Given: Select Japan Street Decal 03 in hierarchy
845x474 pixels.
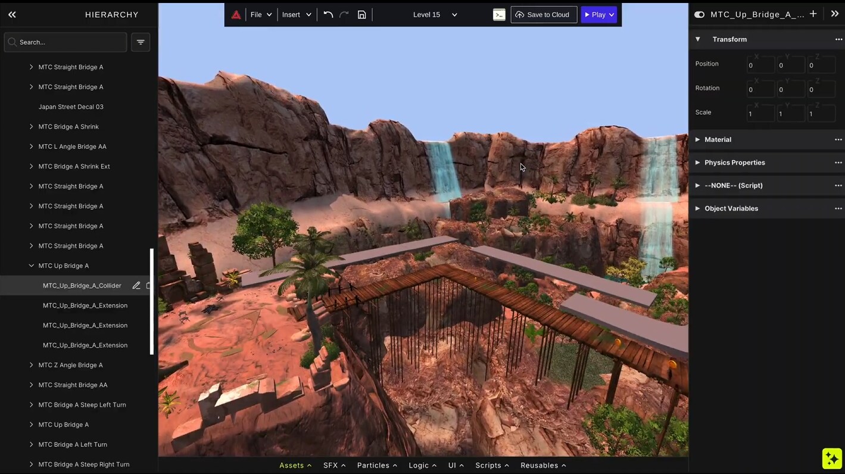Looking at the screenshot, I should (x=71, y=107).
